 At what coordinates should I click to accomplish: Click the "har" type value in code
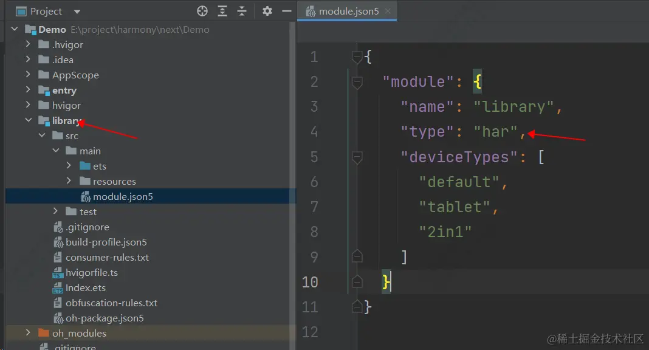point(495,132)
